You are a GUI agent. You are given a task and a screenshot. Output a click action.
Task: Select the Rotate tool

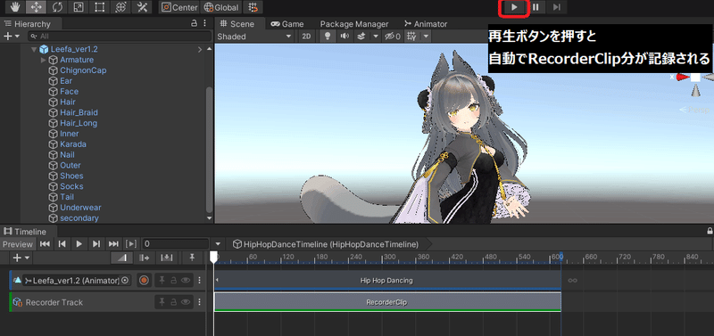57,7
